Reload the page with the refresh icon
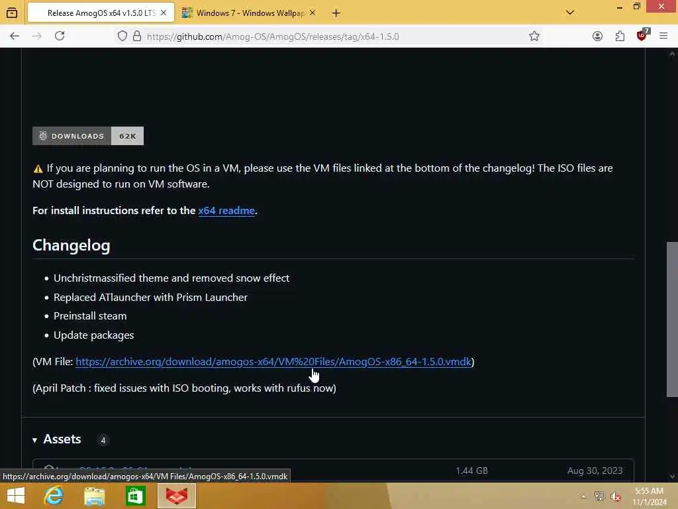The width and height of the screenshot is (678, 509). (60, 36)
